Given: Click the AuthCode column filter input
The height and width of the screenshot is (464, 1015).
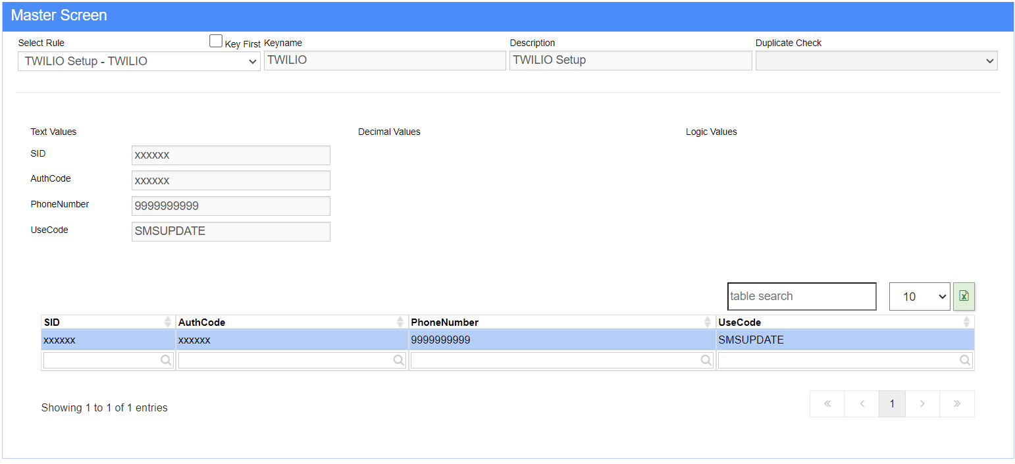Looking at the screenshot, I should [x=292, y=360].
